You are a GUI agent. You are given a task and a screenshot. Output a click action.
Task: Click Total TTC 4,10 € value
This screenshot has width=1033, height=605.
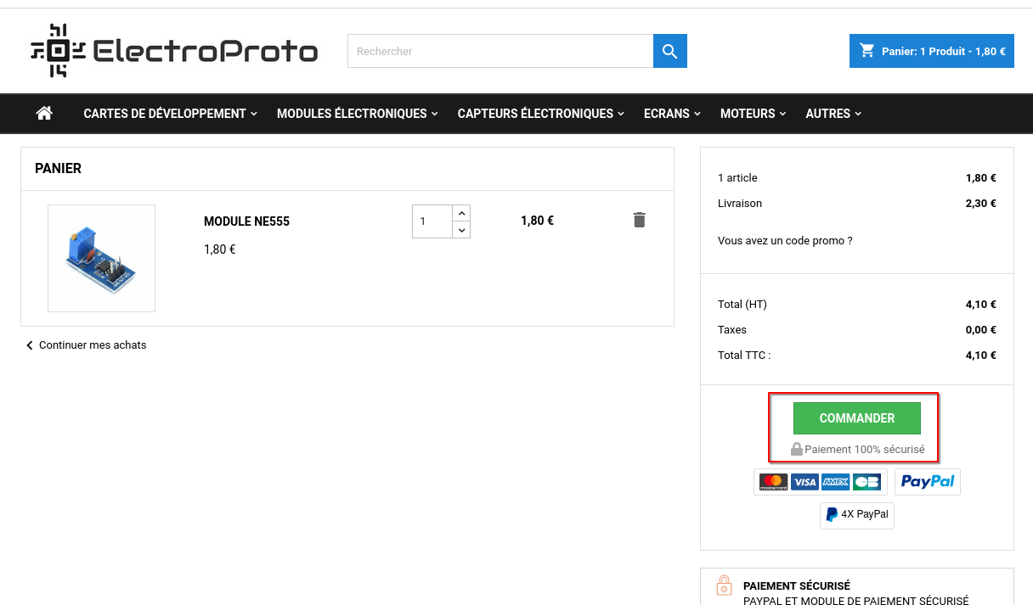click(981, 356)
